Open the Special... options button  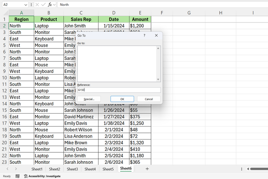[x=89, y=99]
